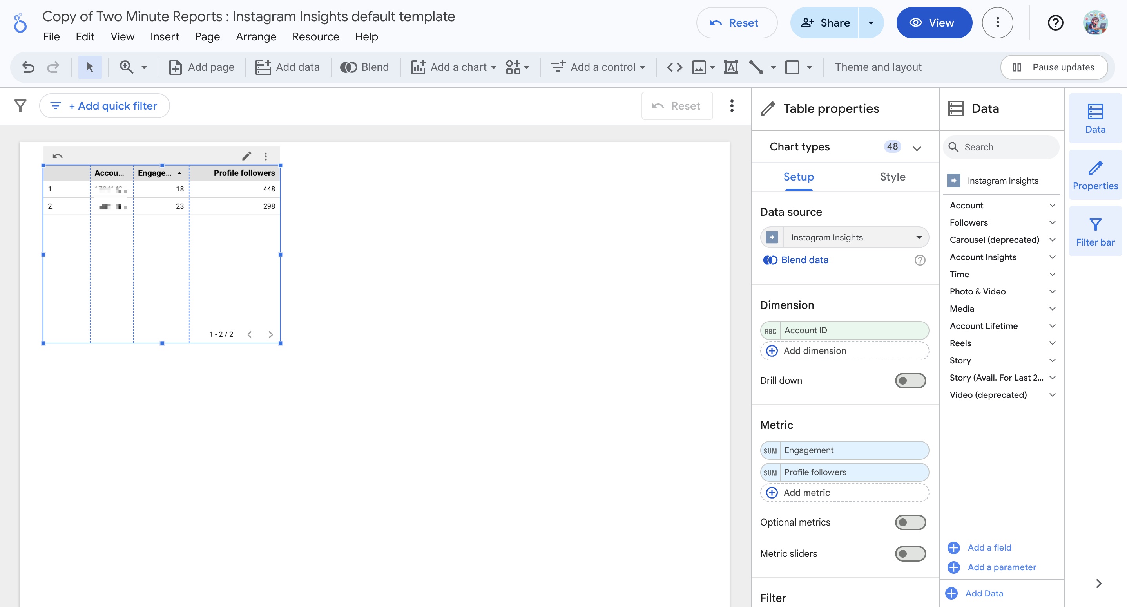Image resolution: width=1127 pixels, height=607 pixels.
Task: Click the Blend data help icon
Action: 920,260
